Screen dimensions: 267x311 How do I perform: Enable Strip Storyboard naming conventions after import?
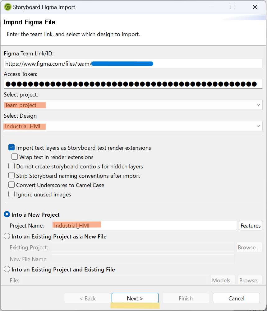12,176
